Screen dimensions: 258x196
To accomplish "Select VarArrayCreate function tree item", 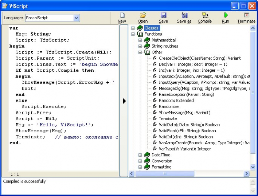I will click(x=204, y=143).
